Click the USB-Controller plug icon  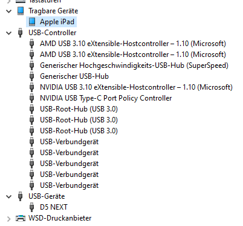21,33
